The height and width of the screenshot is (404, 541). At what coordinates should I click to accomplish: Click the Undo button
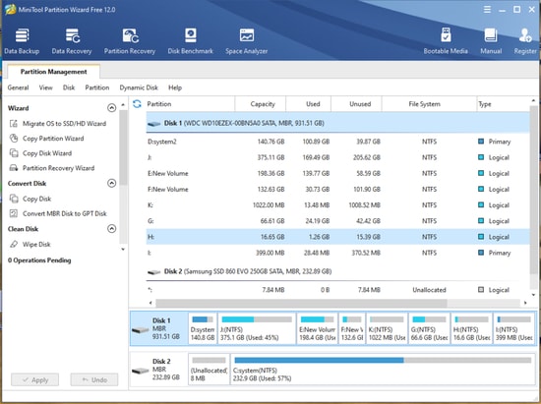coord(94,379)
